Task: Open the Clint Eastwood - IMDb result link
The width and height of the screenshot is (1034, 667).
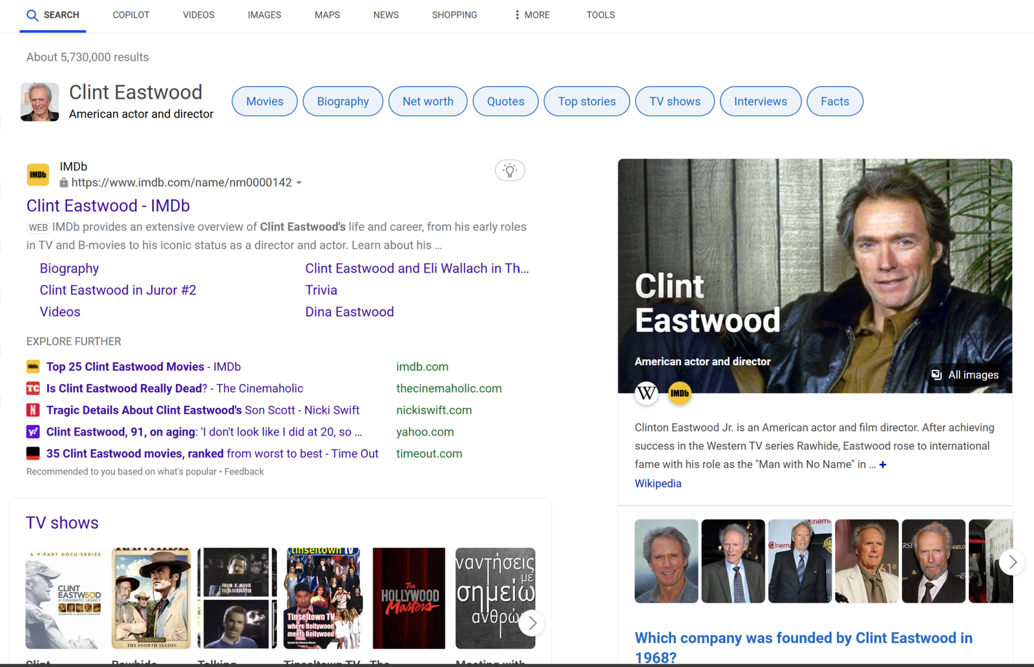Action: click(x=108, y=206)
